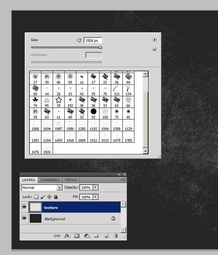Select the 1926 brush preset
Viewport: 218px width, 255px height.
(47, 148)
